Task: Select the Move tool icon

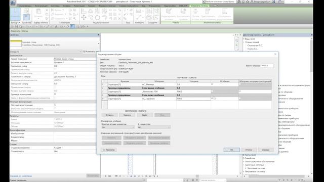Action: pyautogui.click(x=84, y=18)
